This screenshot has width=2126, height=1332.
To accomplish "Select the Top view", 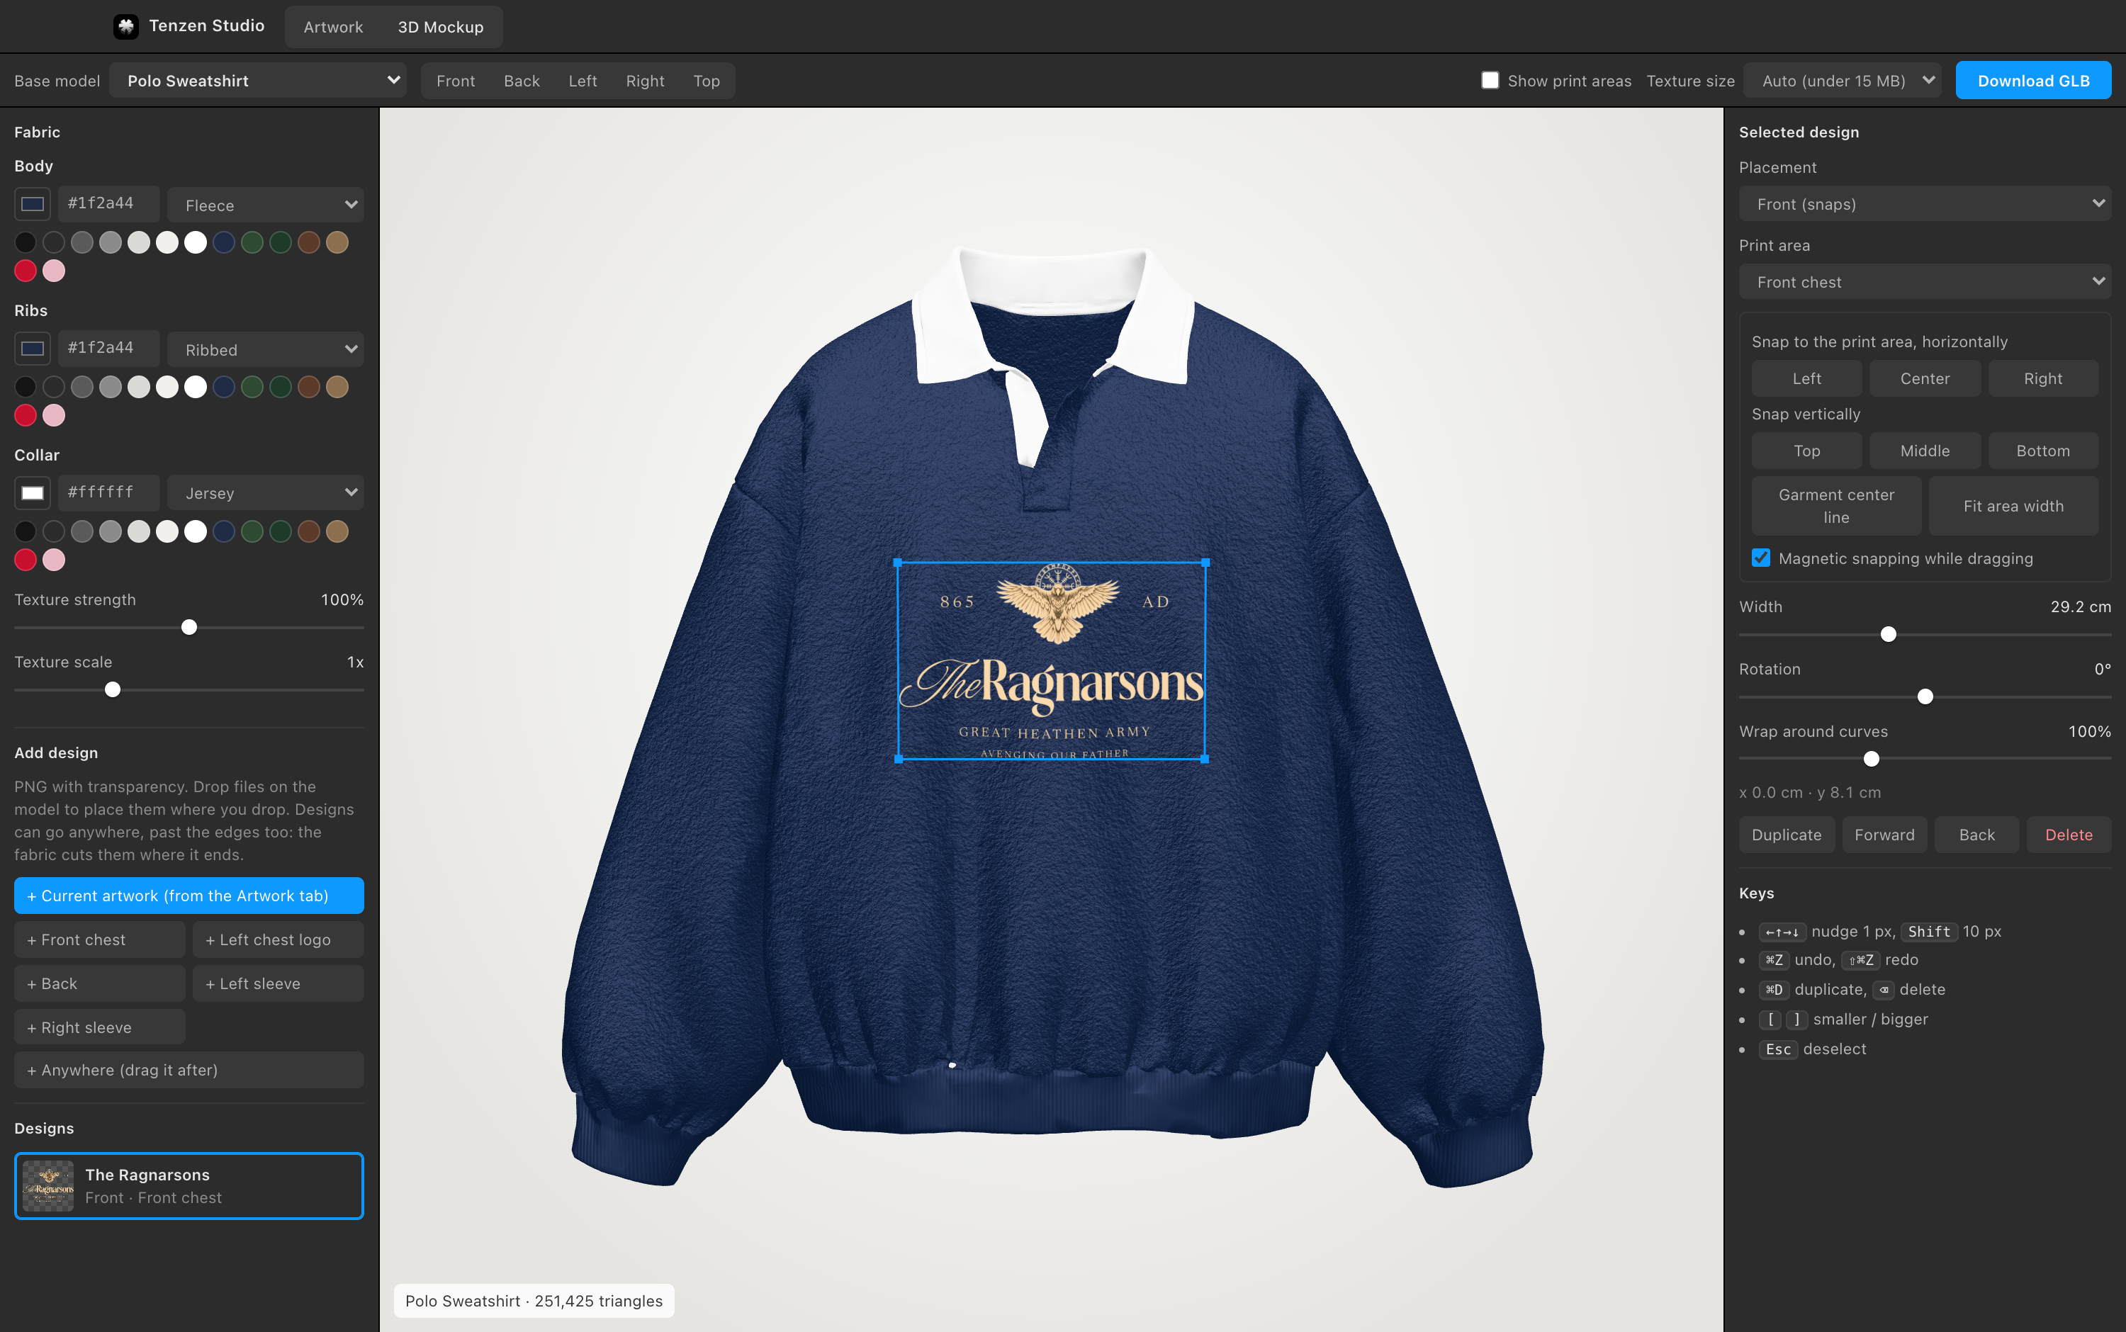I will pos(707,80).
